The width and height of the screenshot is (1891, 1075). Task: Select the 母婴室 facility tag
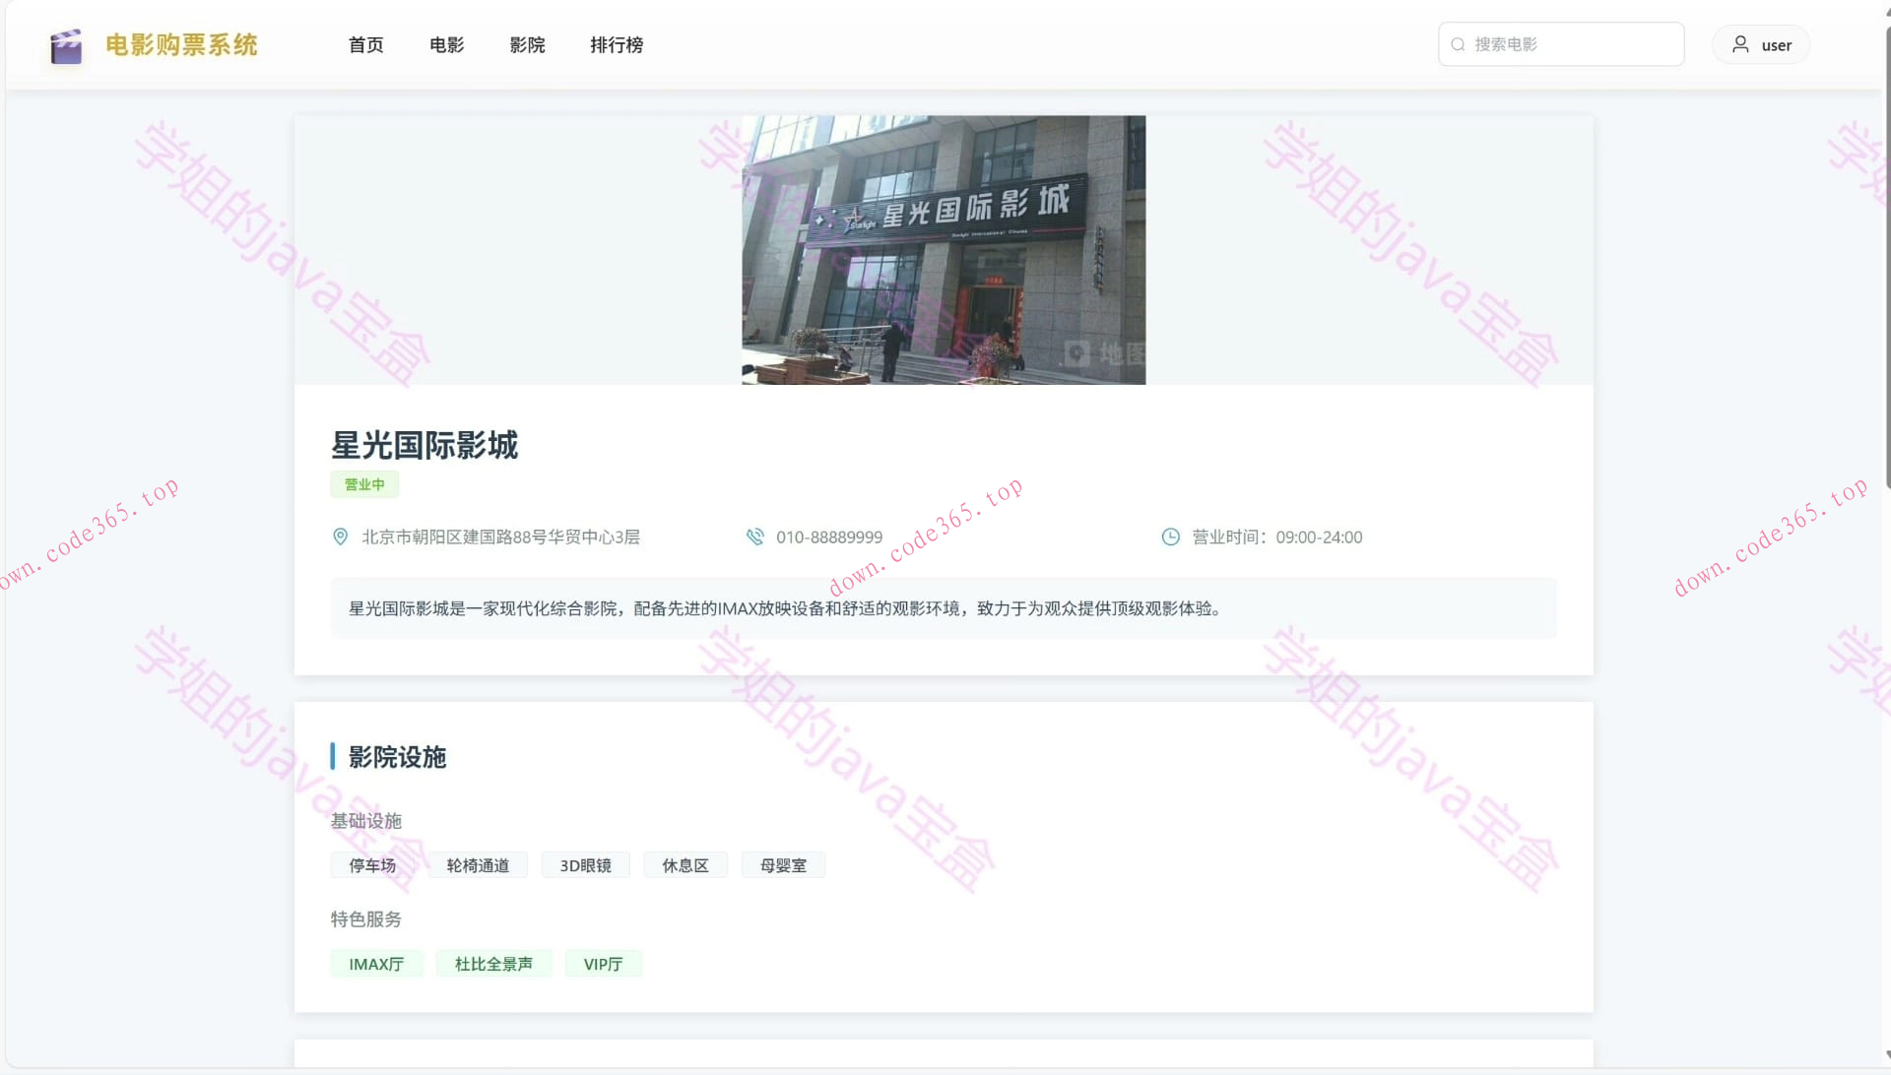click(x=783, y=865)
